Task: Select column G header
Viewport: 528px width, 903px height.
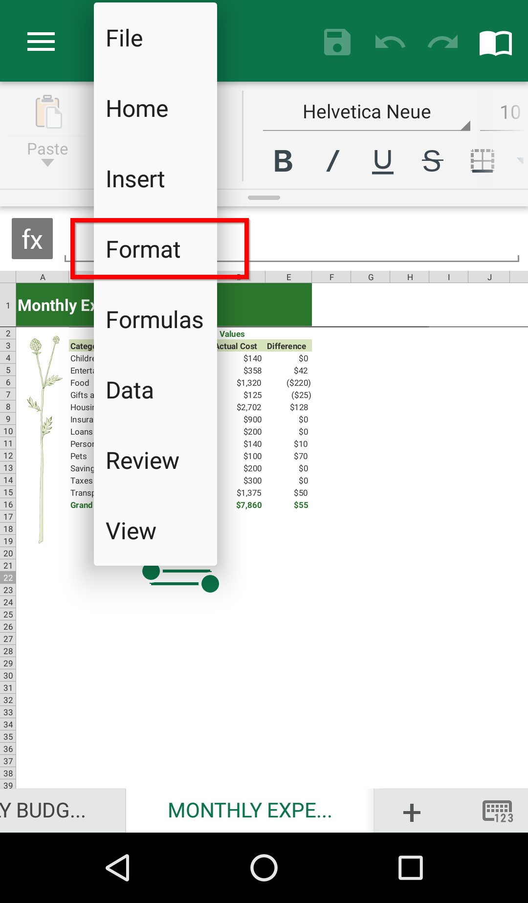Action: pos(371,277)
